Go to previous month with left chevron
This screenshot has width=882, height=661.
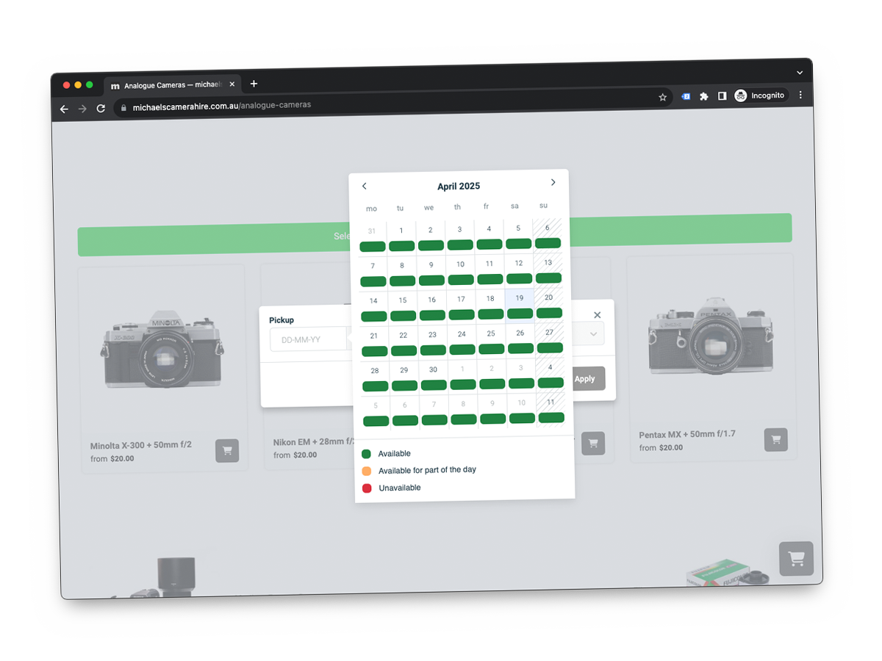pyautogui.click(x=365, y=186)
